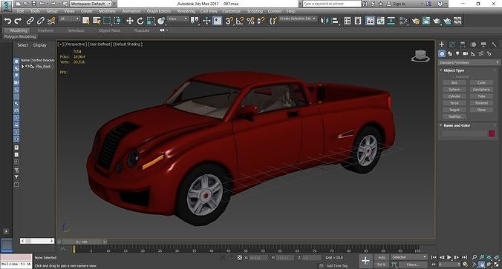Activate the Select and Move tool
The width and height of the screenshot is (502, 269).
tap(130, 21)
